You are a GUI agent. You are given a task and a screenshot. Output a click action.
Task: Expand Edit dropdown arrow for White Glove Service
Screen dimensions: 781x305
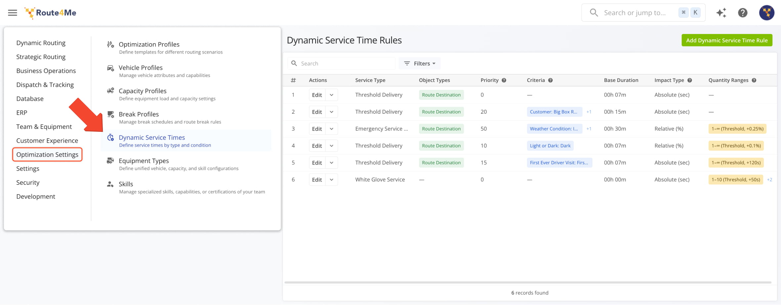(331, 180)
